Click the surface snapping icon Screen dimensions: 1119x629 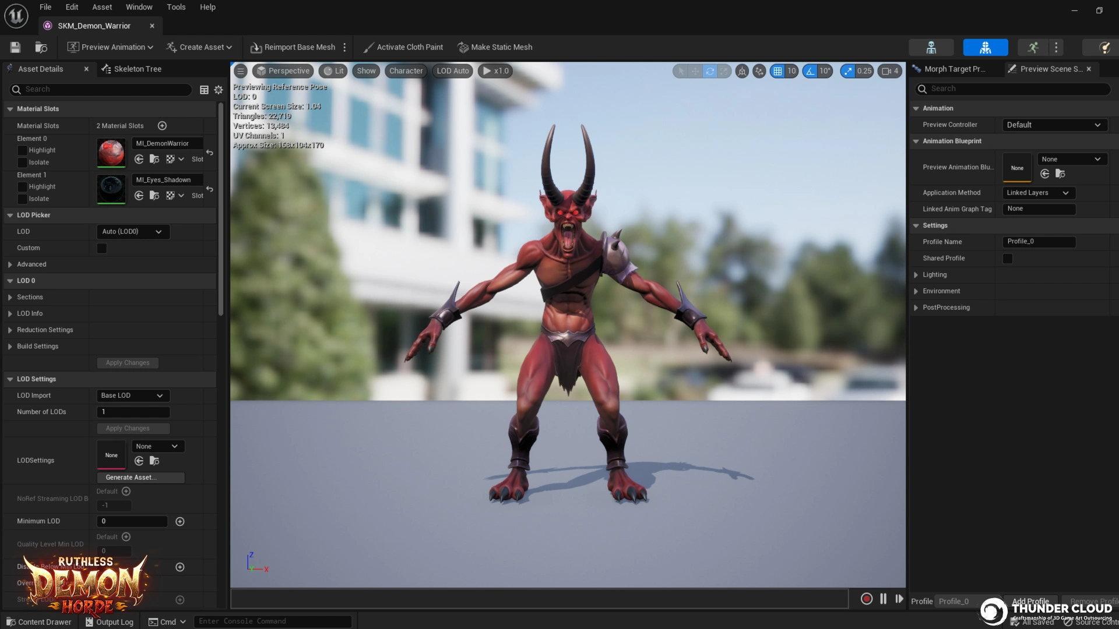pyautogui.click(x=759, y=71)
